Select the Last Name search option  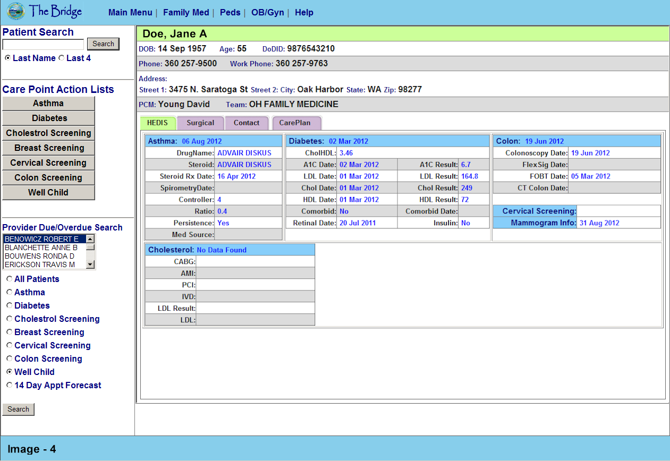coord(7,58)
